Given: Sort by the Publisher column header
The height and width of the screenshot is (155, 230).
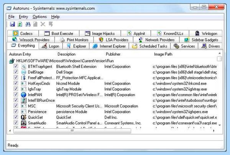Looking at the screenshot, I should tap(113, 54).
